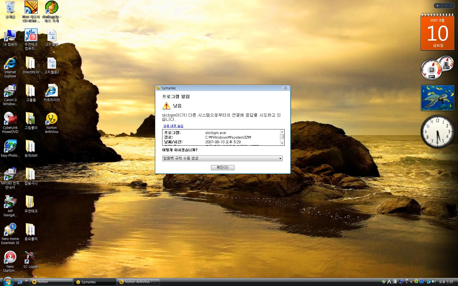Switch to the Norton AntiVirus taskbar button
The width and height of the screenshot is (458, 286).
(x=138, y=282)
